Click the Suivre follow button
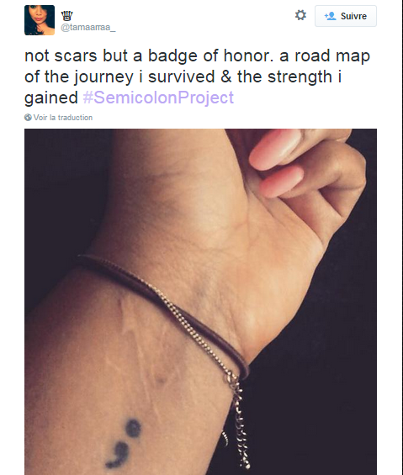Image resolution: width=403 pixels, height=475 pixels. pyautogui.click(x=346, y=16)
